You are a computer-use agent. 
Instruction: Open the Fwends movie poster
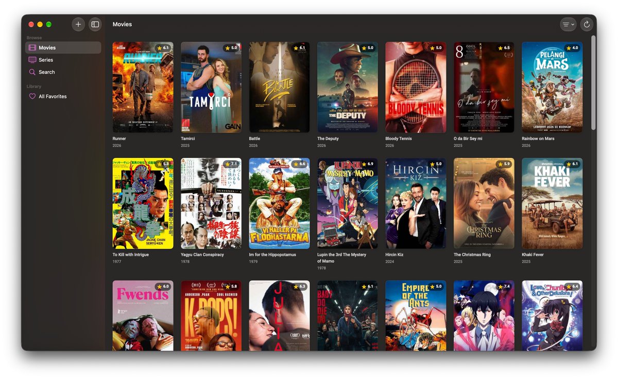[143, 316]
